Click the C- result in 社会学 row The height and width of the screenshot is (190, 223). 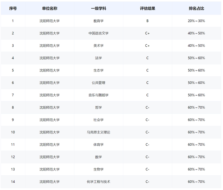coord(147,120)
